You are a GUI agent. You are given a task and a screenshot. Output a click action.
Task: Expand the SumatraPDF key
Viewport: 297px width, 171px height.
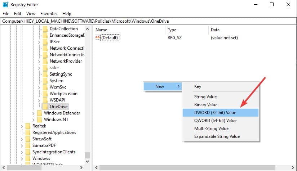(x=22, y=146)
